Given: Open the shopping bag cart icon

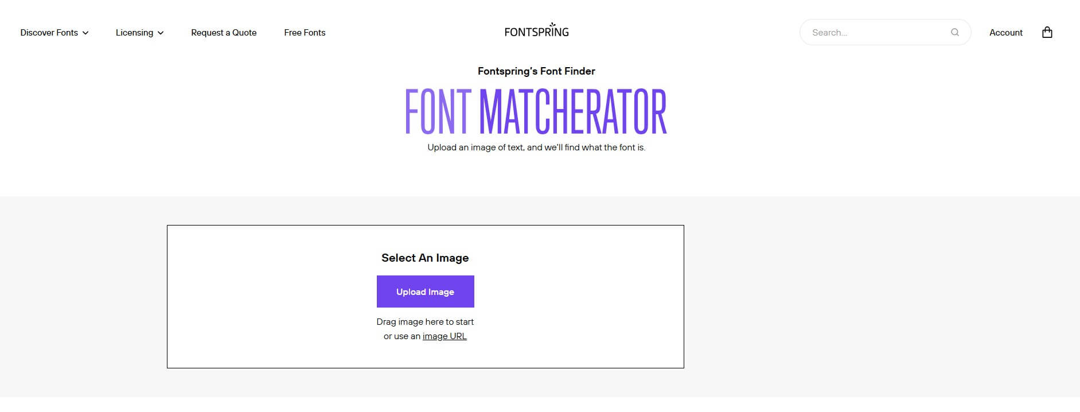Looking at the screenshot, I should (1047, 32).
